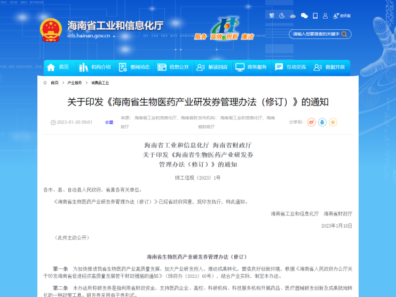Viewport: 396px width, 297px height.
Task: Click the (此件主动公开) note
Action: point(72,238)
